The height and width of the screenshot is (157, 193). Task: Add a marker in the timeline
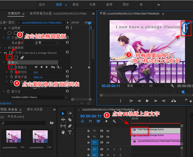click(106, 121)
